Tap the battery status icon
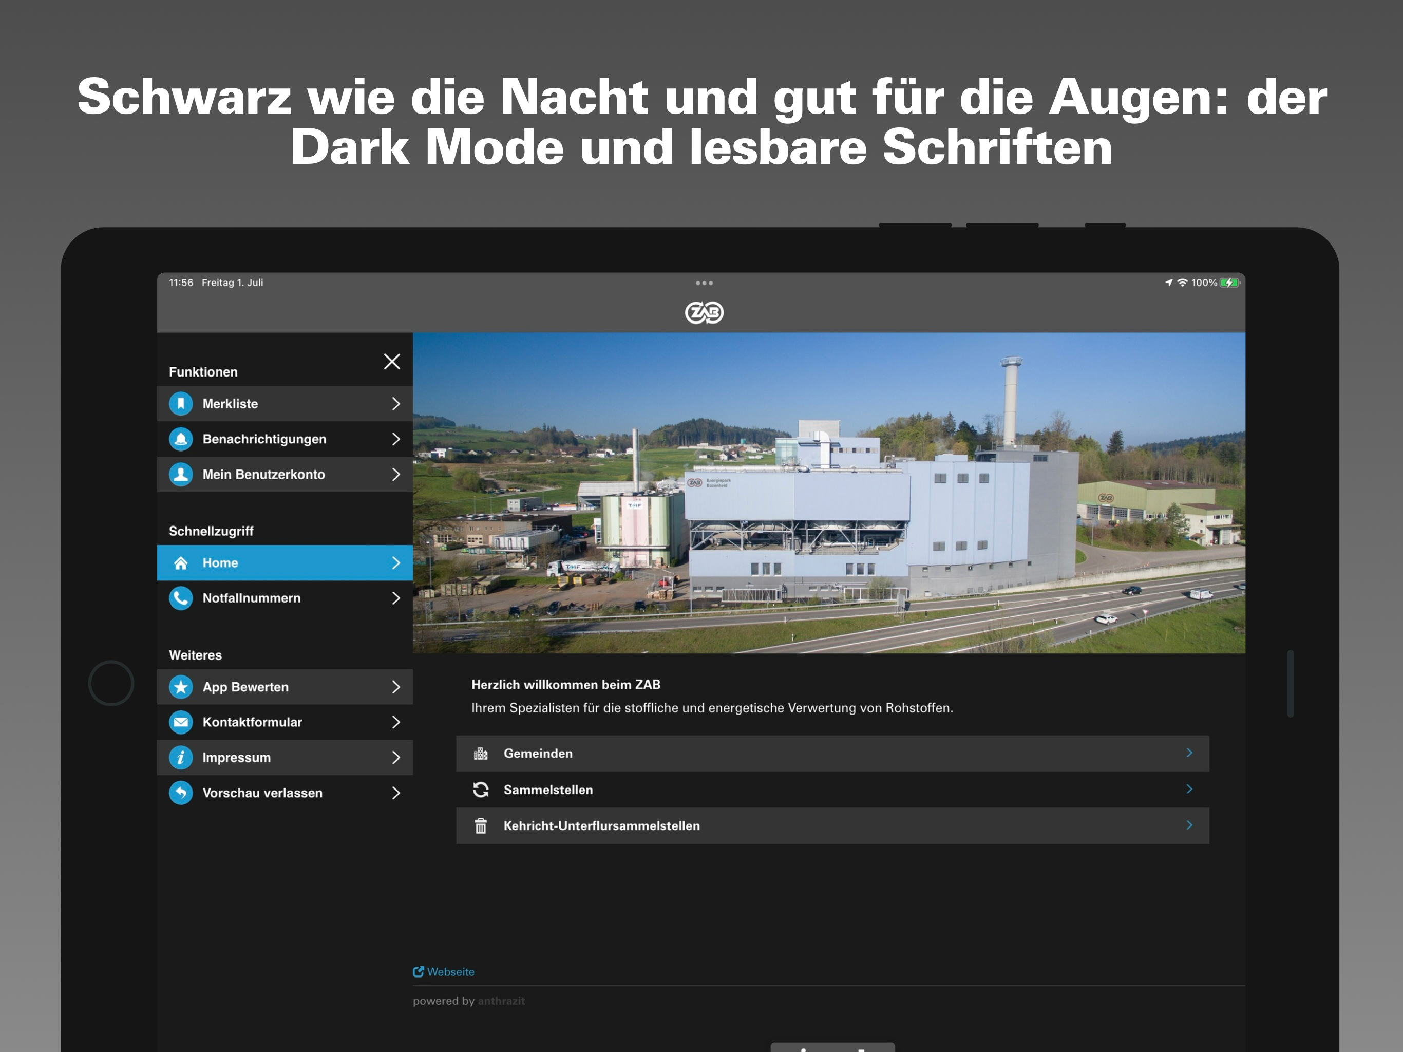 [1230, 283]
